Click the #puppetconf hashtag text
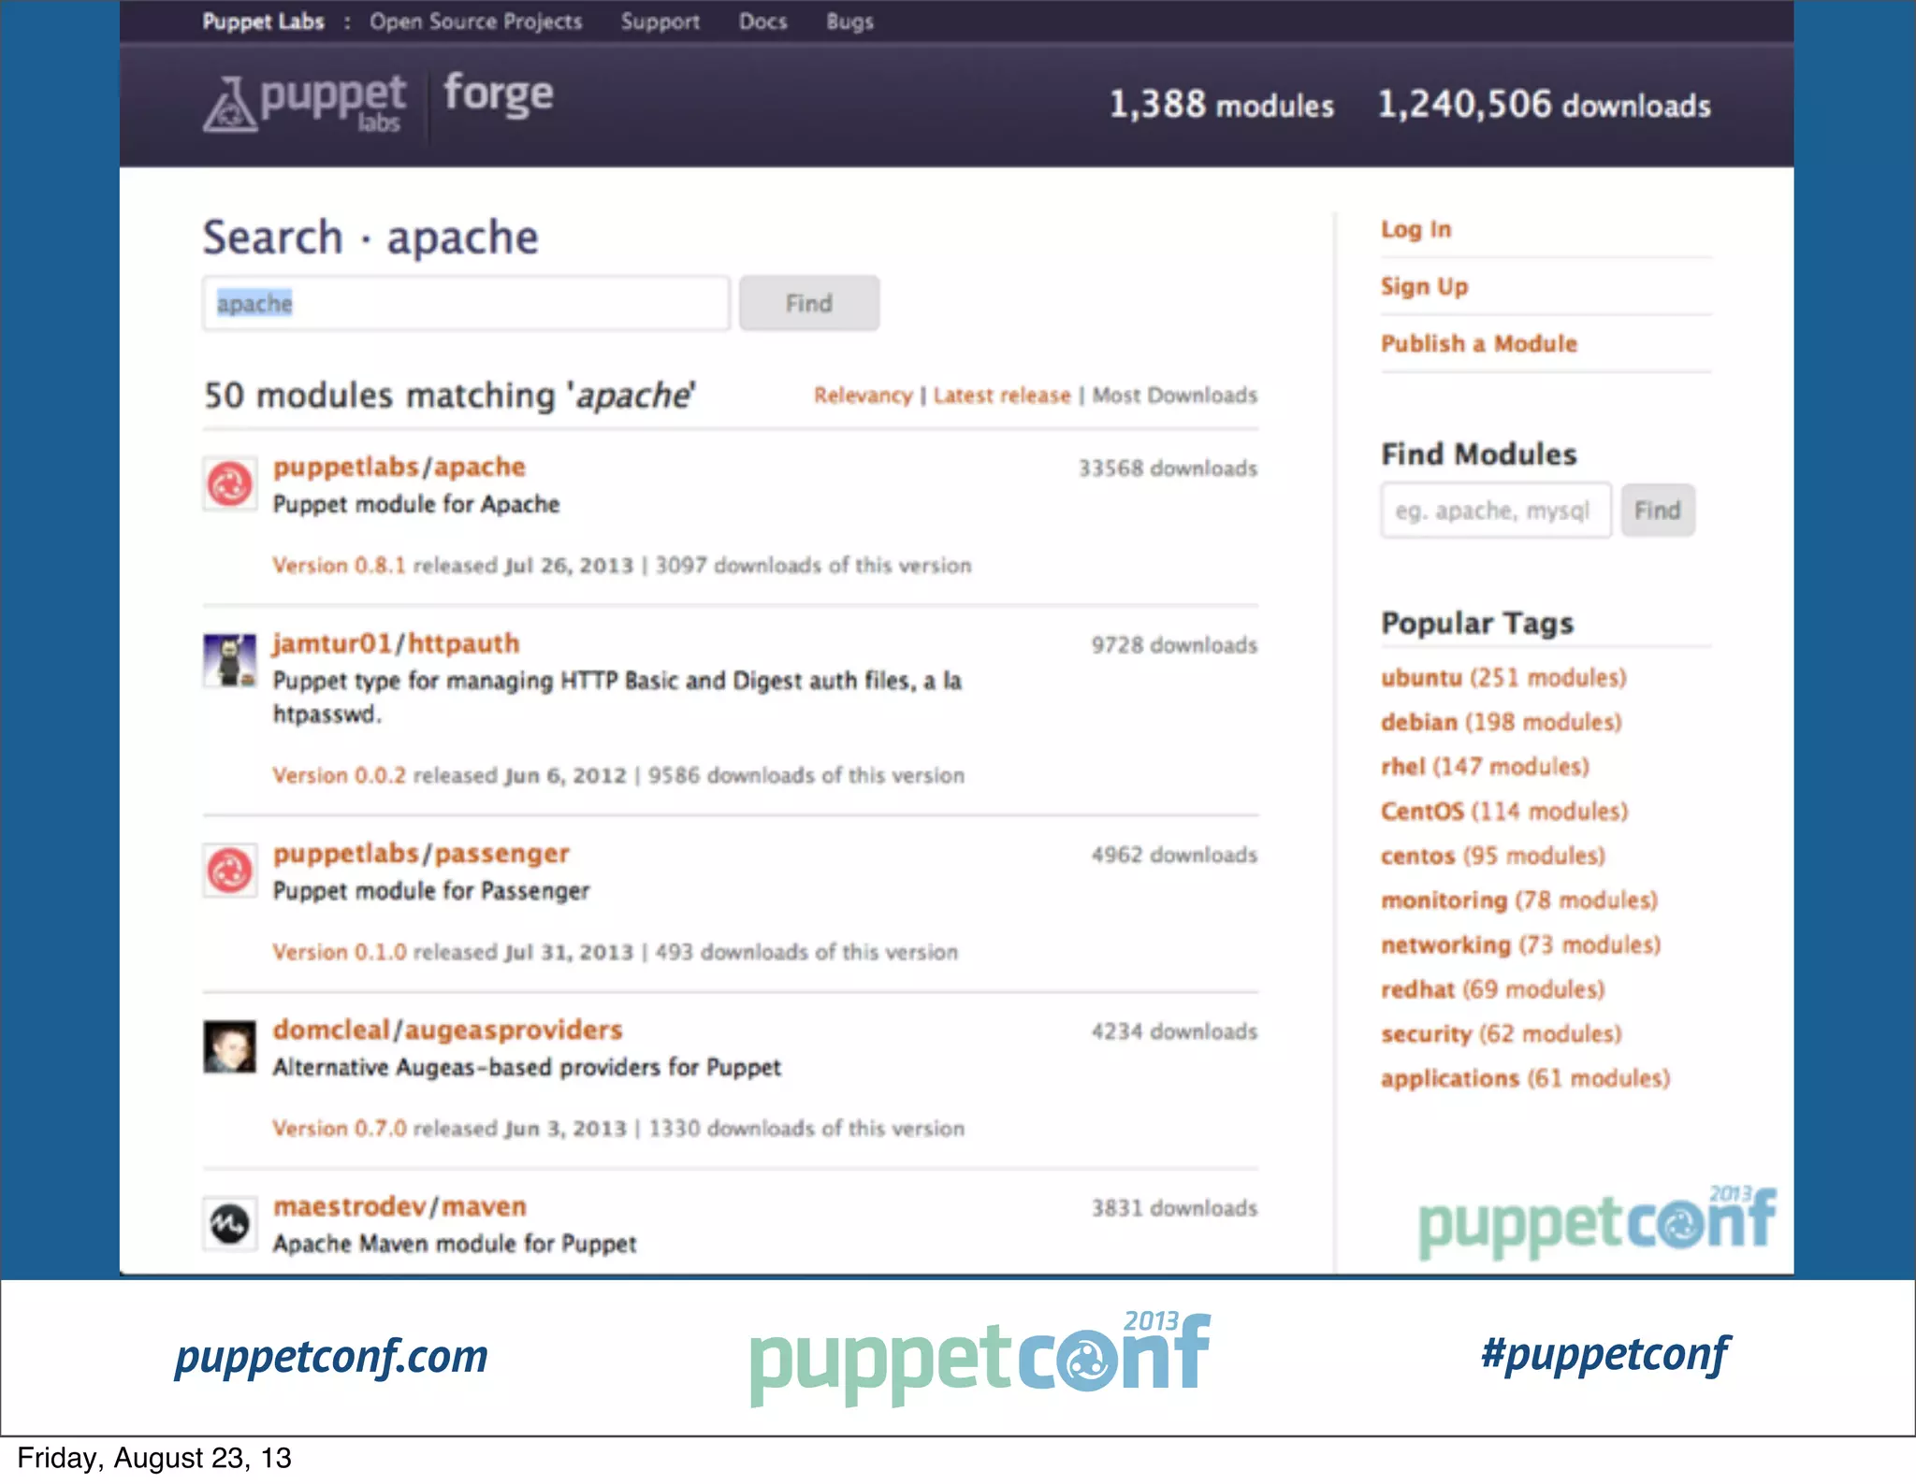 (x=1605, y=1355)
